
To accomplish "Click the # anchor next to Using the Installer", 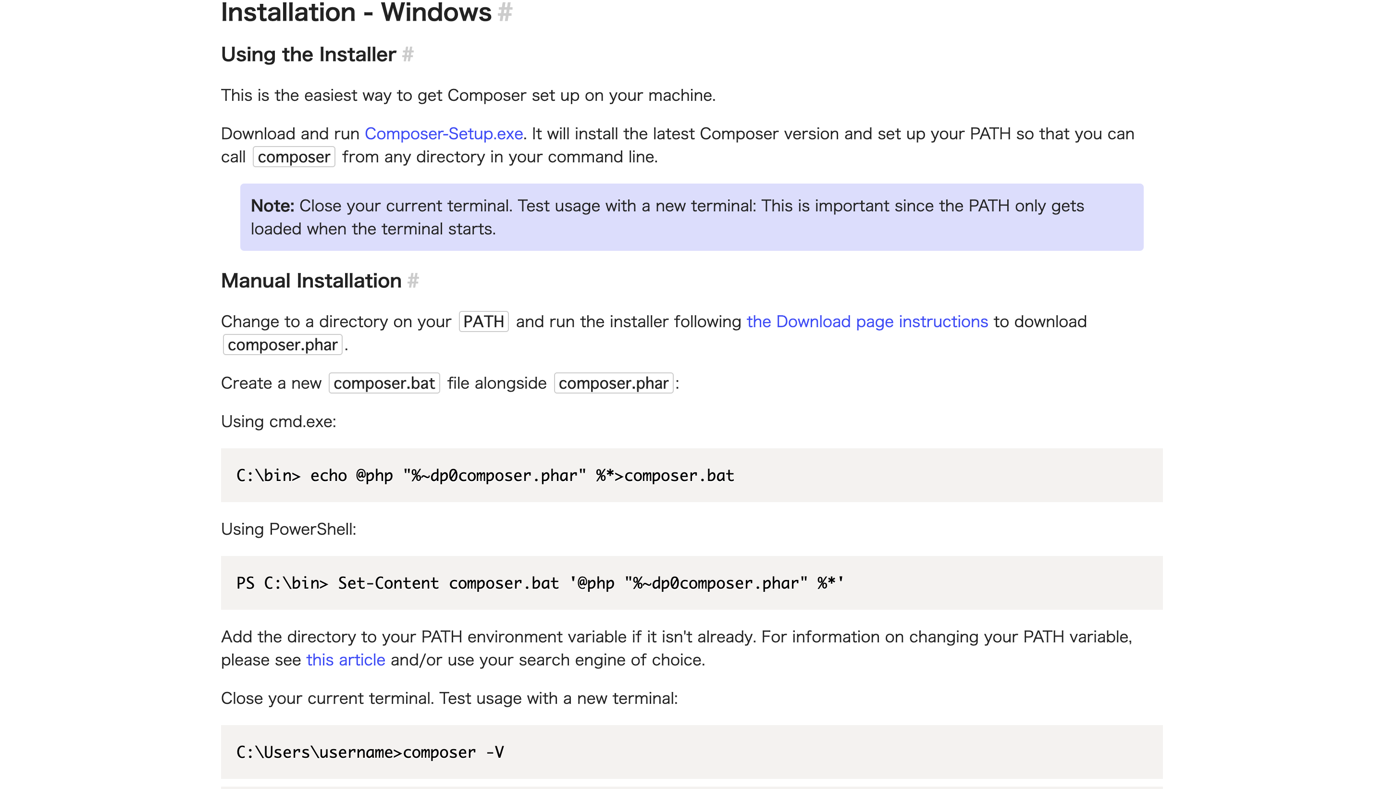I will point(408,54).
